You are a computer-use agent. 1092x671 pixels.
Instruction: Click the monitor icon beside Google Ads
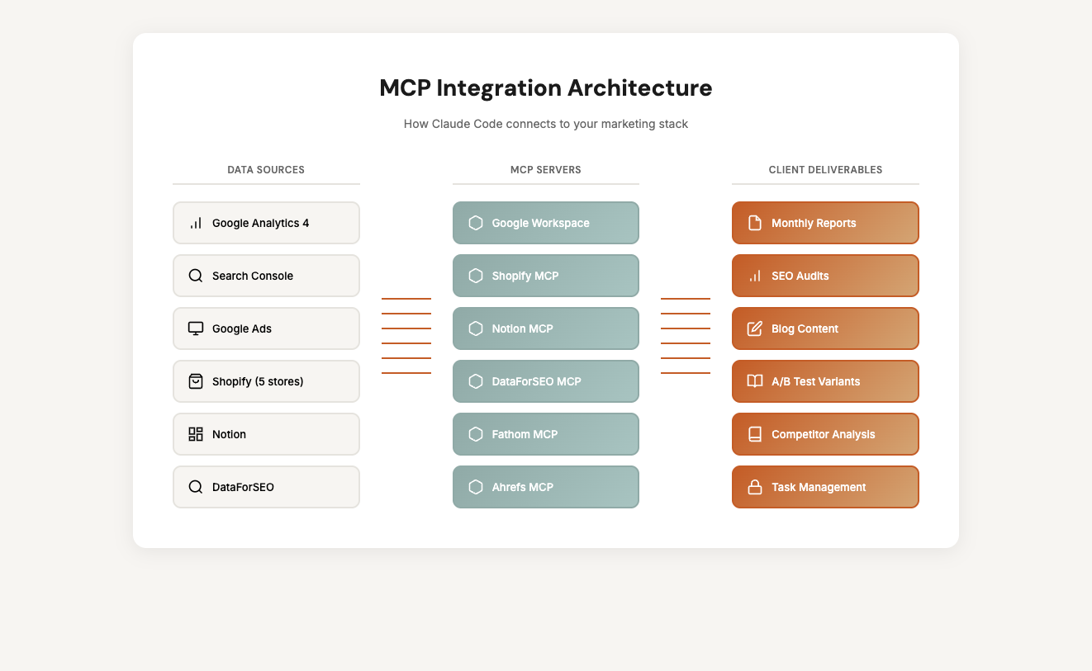click(x=196, y=328)
